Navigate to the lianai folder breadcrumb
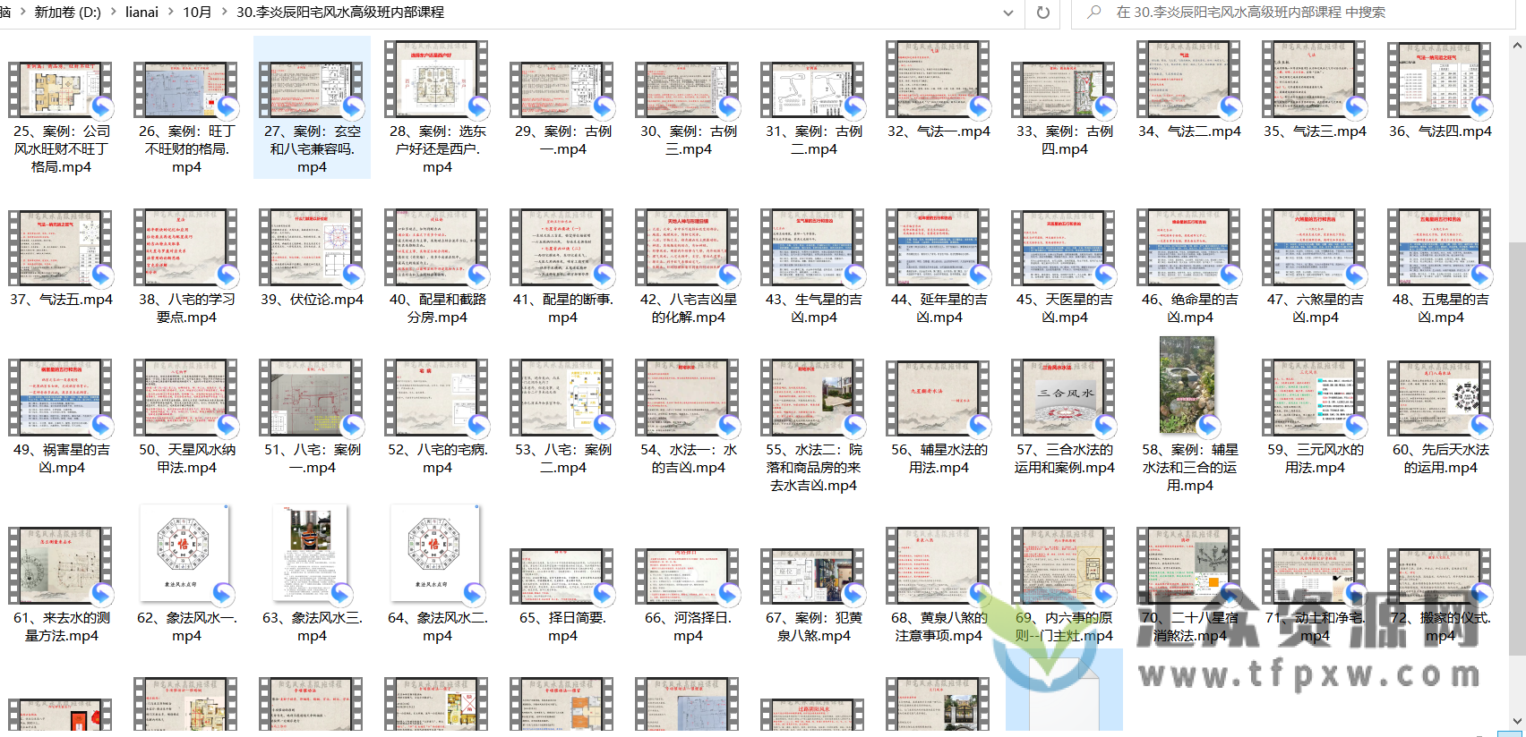This screenshot has height=737, width=1526. [141, 13]
